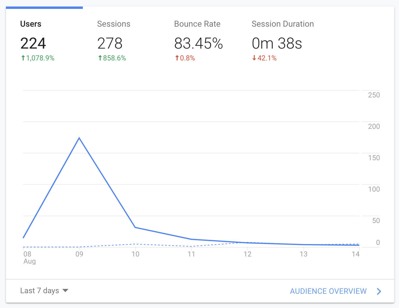Screen dimensions: 399x308
Task: Click the line data point at 10
Action: point(135,227)
